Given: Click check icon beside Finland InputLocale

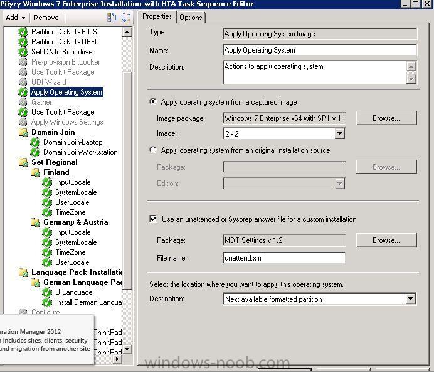Looking at the screenshot, I should tap(47, 182).
